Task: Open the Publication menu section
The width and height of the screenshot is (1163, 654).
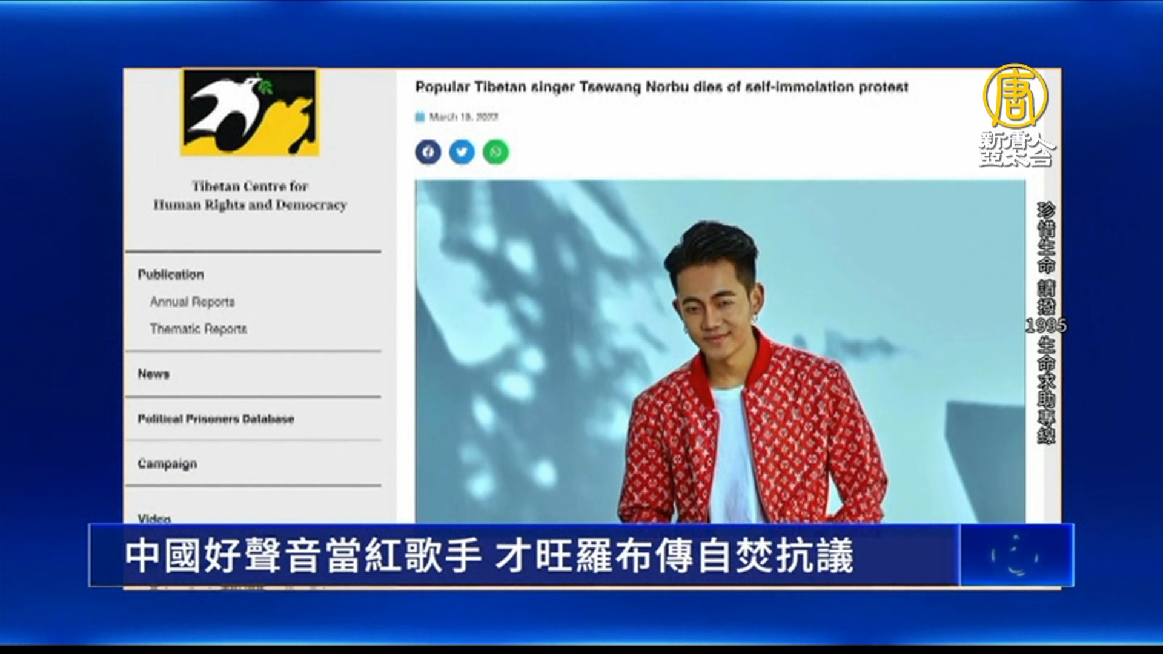Action: pyautogui.click(x=171, y=275)
